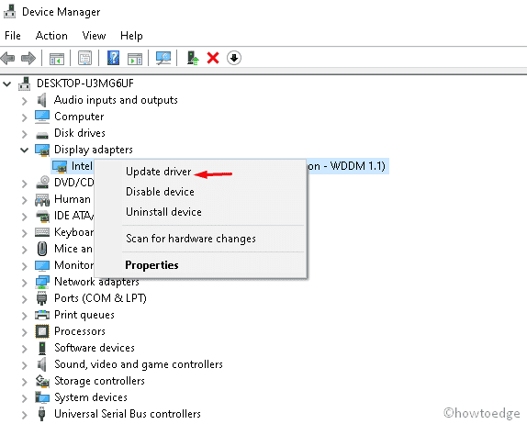Viewport: 527px width, 424px height.
Task: Click show/hide console tree toolbar icon
Action: point(57,58)
